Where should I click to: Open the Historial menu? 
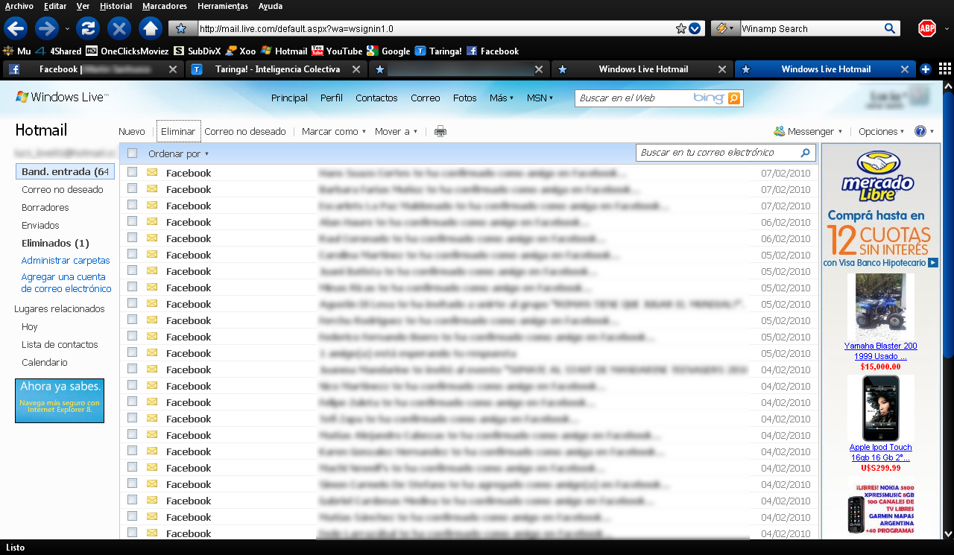(x=116, y=6)
